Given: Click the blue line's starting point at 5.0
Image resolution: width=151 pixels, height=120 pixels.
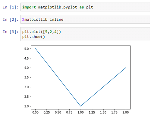Looking at the screenshot, I should 35,49.
